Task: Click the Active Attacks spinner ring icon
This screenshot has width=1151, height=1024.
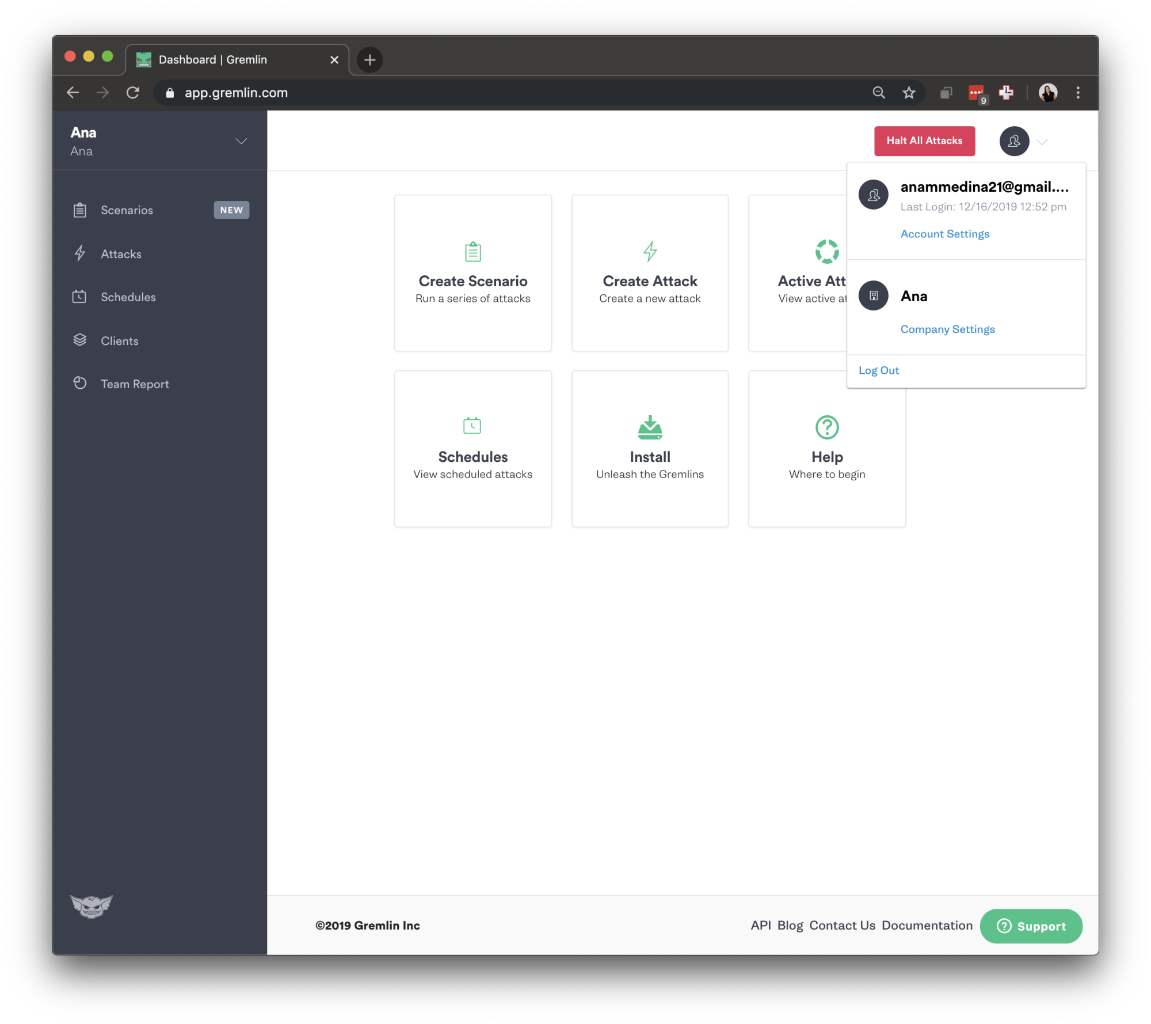Action: [827, 251]
